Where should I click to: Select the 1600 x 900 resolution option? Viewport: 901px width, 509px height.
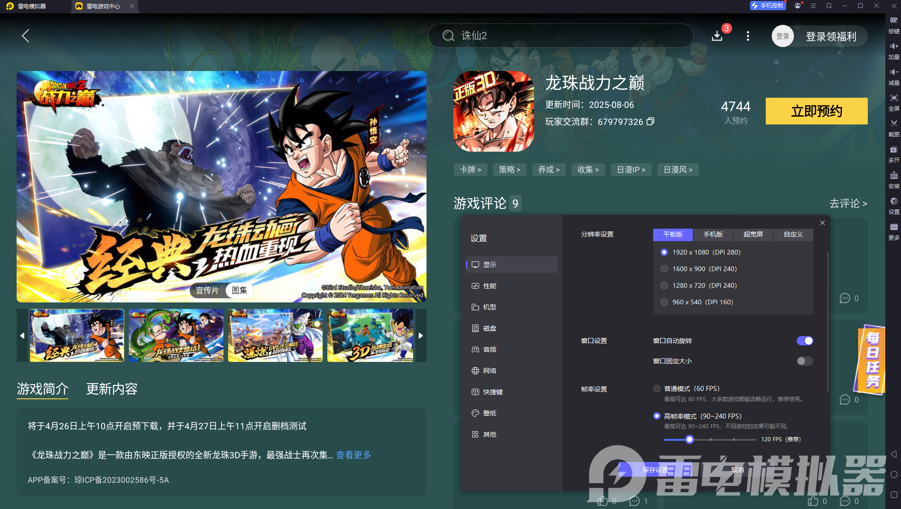[664, 269]
